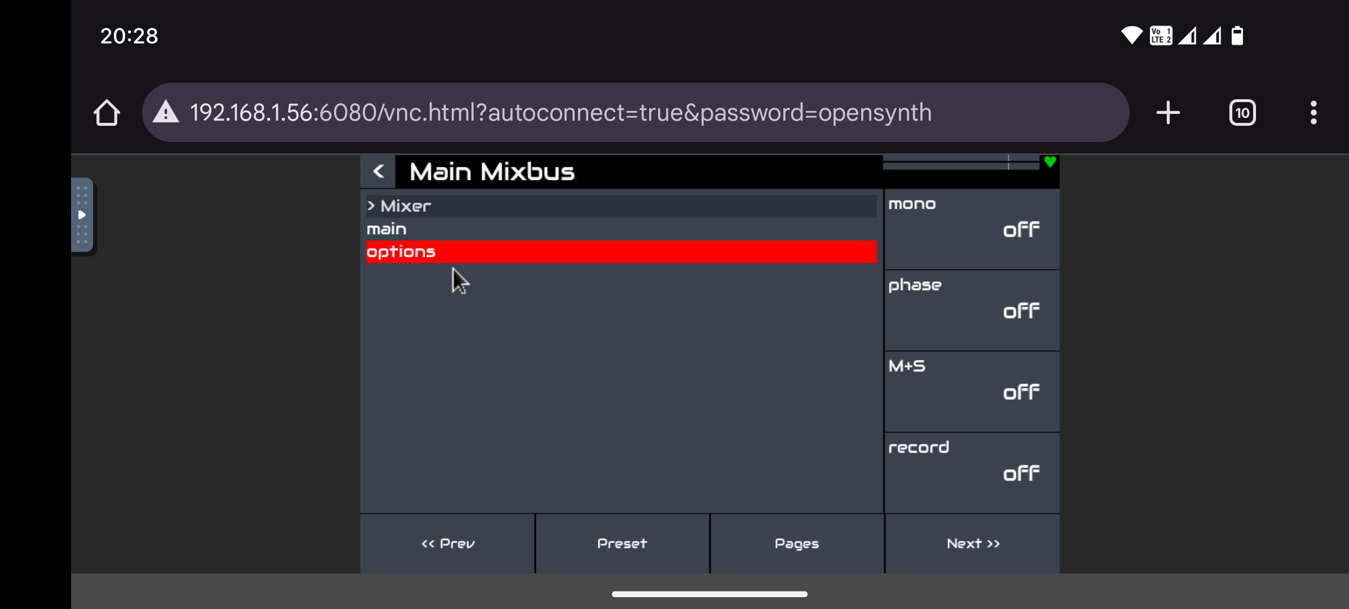Select the main list entry
The image size is (1349, 609).
pos(621,229)
